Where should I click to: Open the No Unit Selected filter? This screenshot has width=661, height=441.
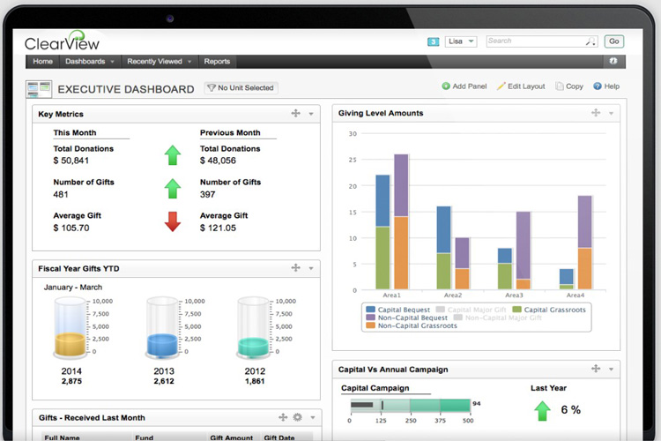241,88
